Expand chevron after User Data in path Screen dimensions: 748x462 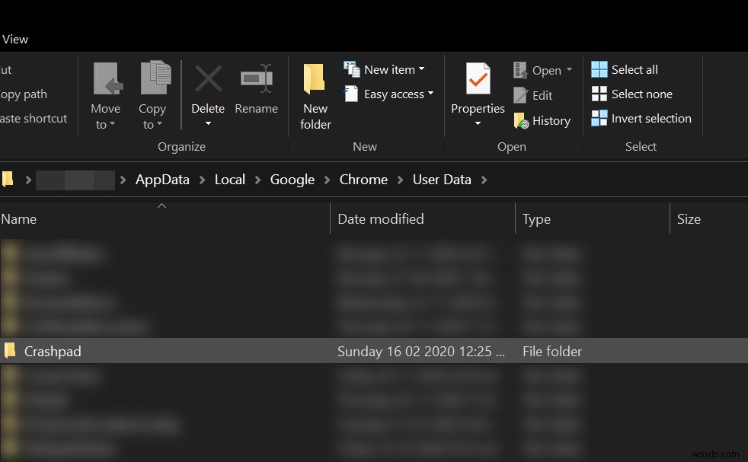484,180
